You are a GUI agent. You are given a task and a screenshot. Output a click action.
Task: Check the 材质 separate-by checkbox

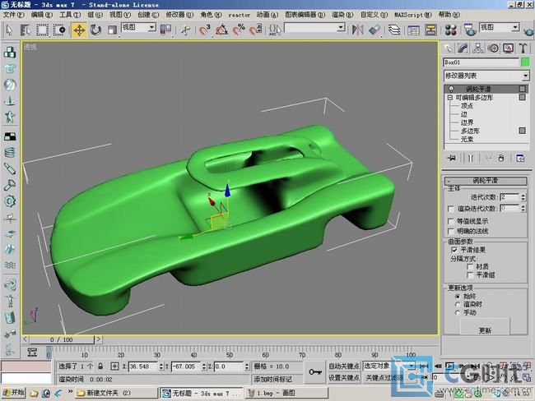470,266
